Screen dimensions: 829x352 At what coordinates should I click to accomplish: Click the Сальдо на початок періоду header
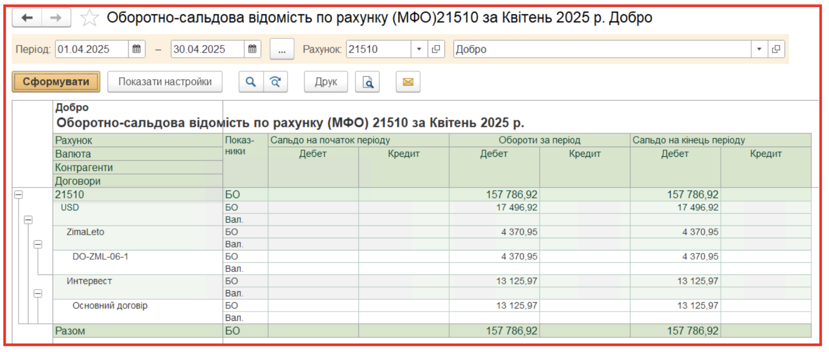pos(358,140)
